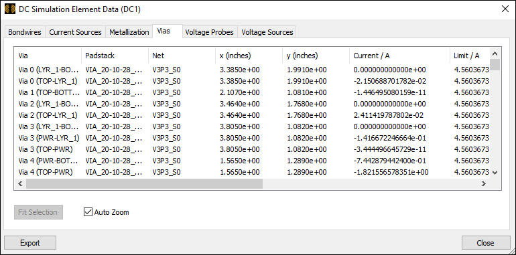Click the DC Simulation app icon in title bar
The width and height of the screenshot is (516, 255).
[x=10, y=9]
